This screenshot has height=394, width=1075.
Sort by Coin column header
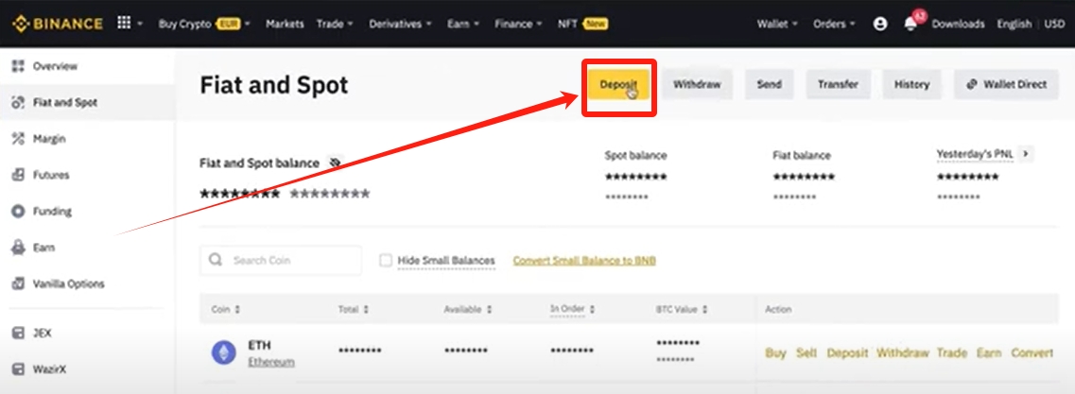coord(226,310)
